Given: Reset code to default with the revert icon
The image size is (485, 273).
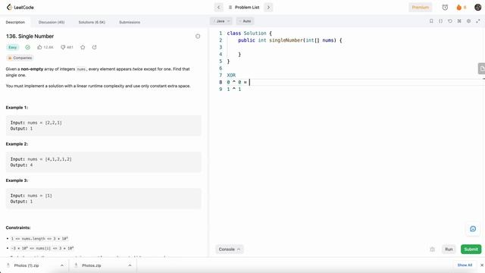Looking at the screenshot, I should click(x=449, y=21).
